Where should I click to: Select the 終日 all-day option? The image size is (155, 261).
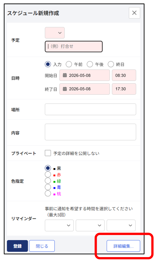tap(111, 64)
